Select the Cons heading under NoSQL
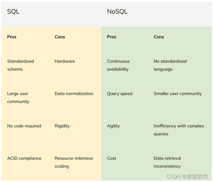 (159, 37)
